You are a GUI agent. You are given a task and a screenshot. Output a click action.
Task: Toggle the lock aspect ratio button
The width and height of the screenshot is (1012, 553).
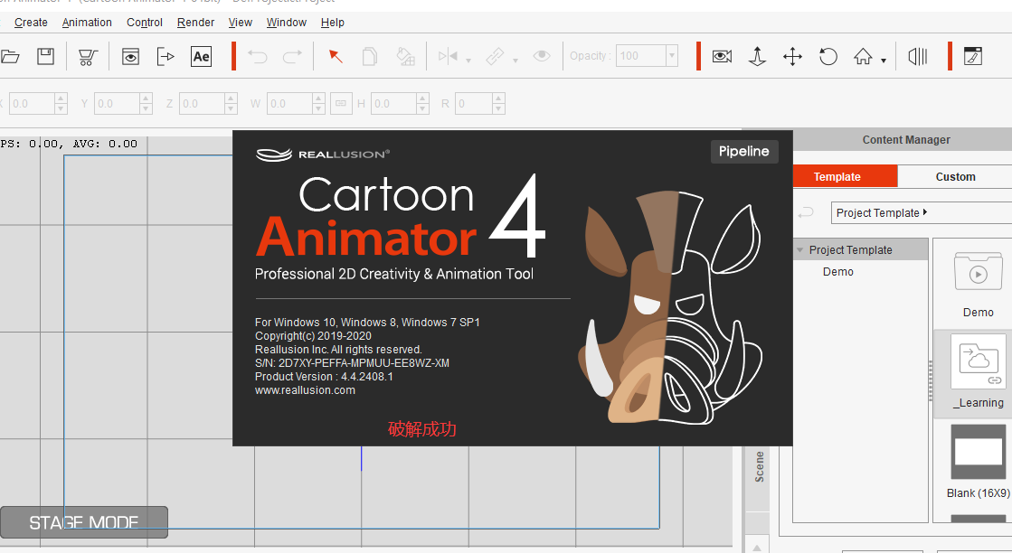click(x=342, y=103)
